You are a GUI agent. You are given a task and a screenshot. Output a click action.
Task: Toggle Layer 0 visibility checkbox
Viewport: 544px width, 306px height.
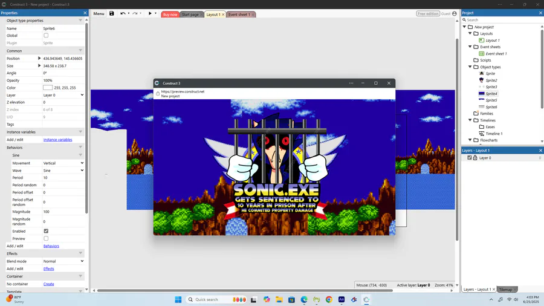470,157
